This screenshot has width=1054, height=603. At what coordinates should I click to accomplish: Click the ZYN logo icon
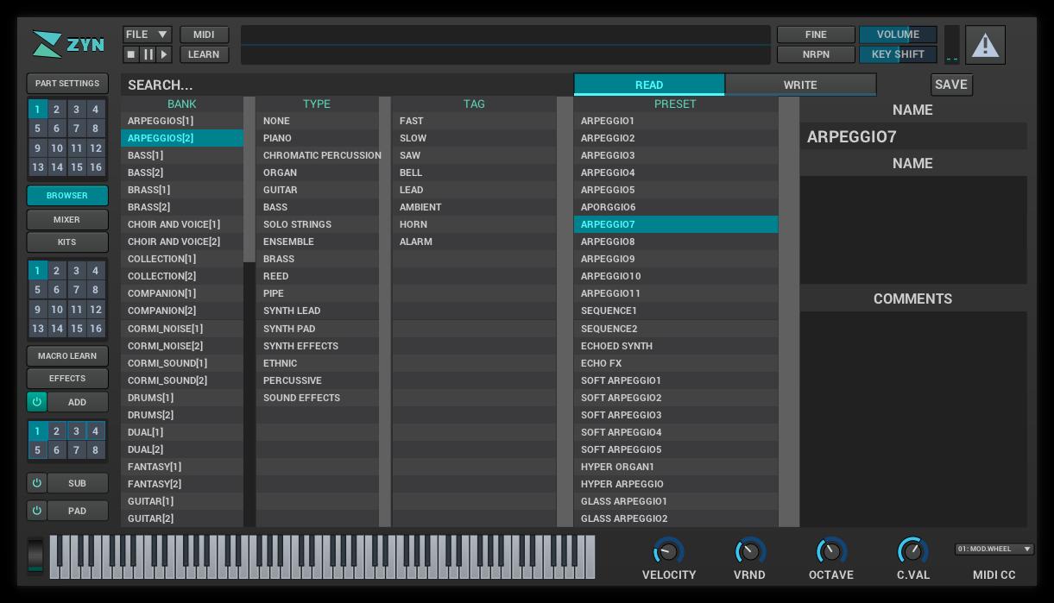68,44
